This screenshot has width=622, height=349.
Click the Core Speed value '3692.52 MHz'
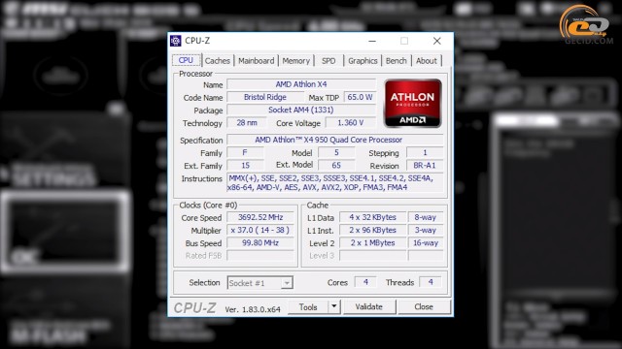(x=260, y=217)
